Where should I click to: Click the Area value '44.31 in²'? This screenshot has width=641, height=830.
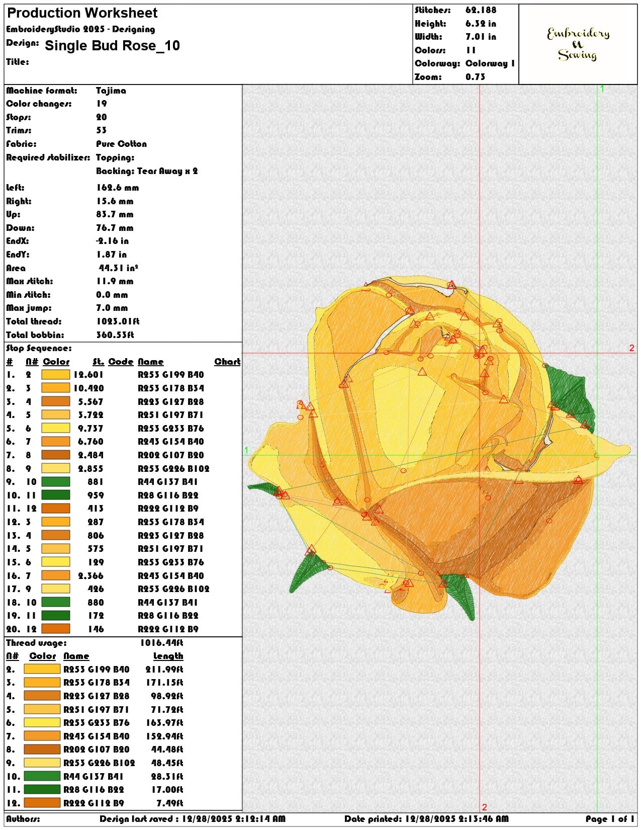[x=118, y=268]
